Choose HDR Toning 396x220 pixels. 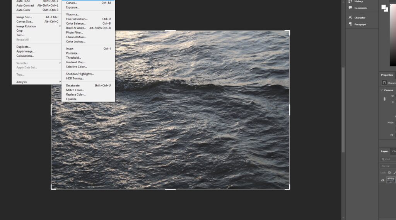pos(88,78)
